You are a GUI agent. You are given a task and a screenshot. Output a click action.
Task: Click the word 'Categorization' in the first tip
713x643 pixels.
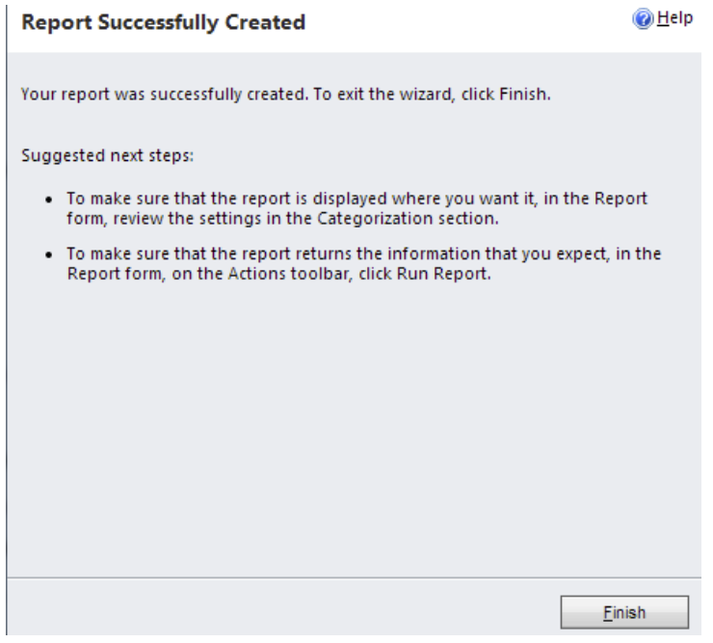coord(375,219)
